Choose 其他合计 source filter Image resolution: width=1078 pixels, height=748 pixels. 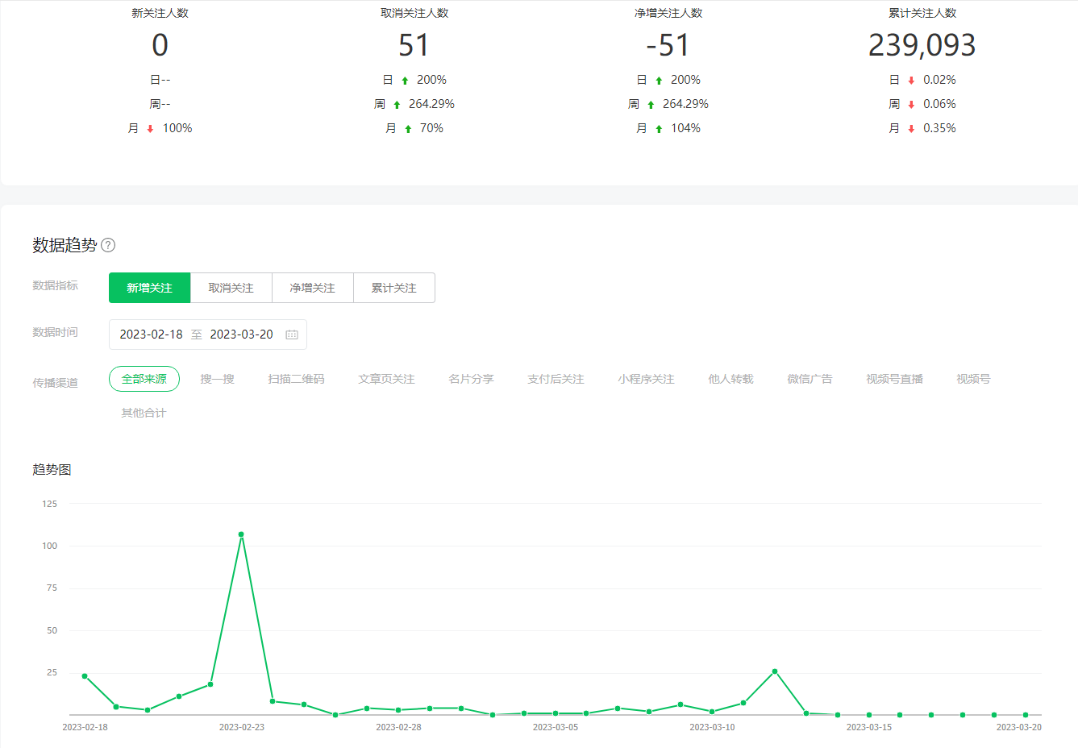coord(144,413)
